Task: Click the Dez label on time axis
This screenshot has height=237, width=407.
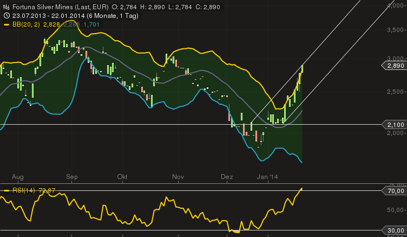Action: pyautogui.click(x=227, y=177)
